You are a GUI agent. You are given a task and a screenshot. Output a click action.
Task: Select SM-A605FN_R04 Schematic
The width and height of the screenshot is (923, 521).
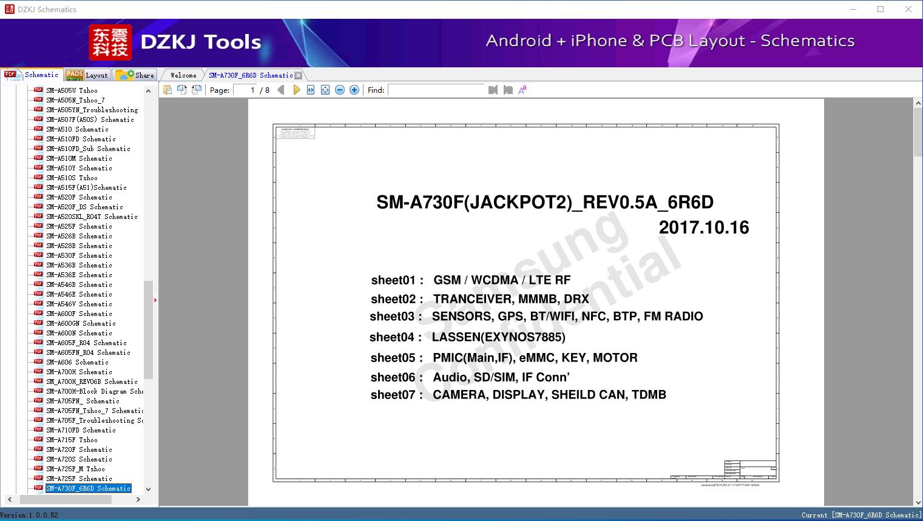pos(89,352)
